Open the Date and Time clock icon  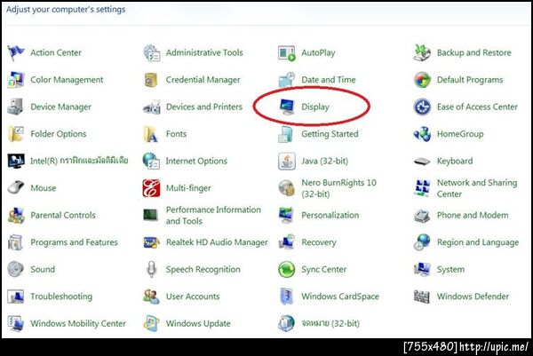287,80
